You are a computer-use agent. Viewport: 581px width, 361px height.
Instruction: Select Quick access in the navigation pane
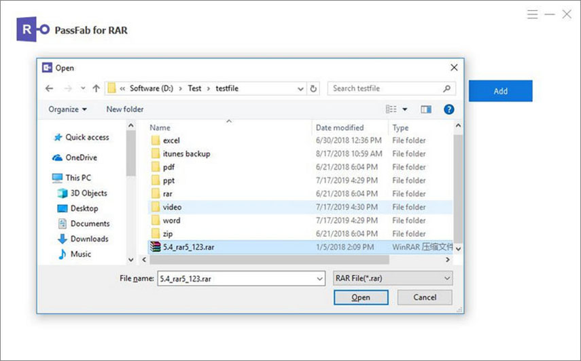tap(82, 137)
